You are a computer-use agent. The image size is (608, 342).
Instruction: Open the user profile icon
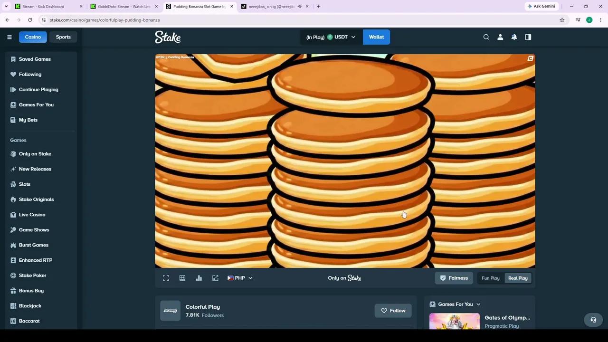500,37
